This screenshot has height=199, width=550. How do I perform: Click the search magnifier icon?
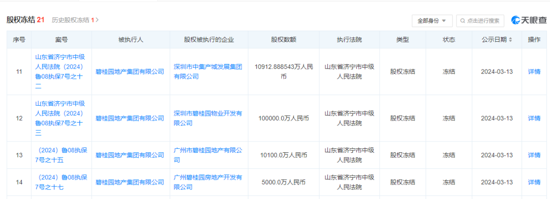(x=463, y=21)
